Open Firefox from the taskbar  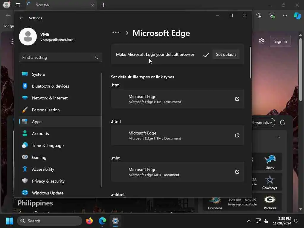[89, 221]
